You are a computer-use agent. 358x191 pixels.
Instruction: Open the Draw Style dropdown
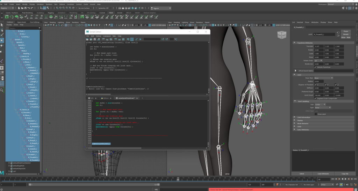click(x=324, y=78)
